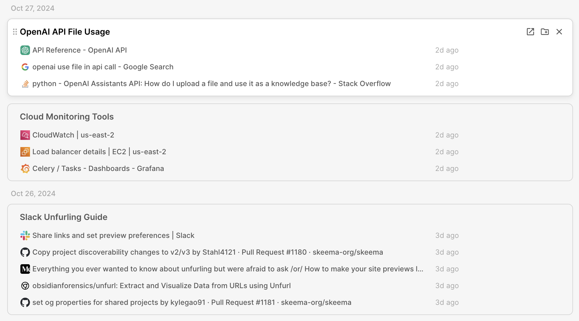Click the drag handle beside OpenAI API File Usage
Image resolution: width=579 pixels, height=321 pixels.
click(x=15, y=32)
